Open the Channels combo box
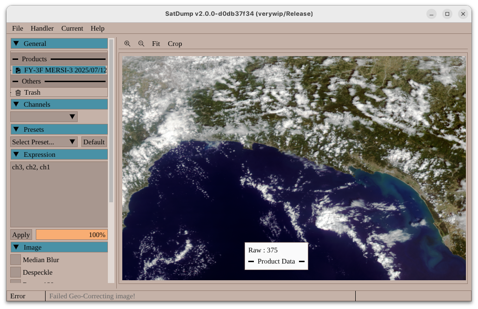 44,117
